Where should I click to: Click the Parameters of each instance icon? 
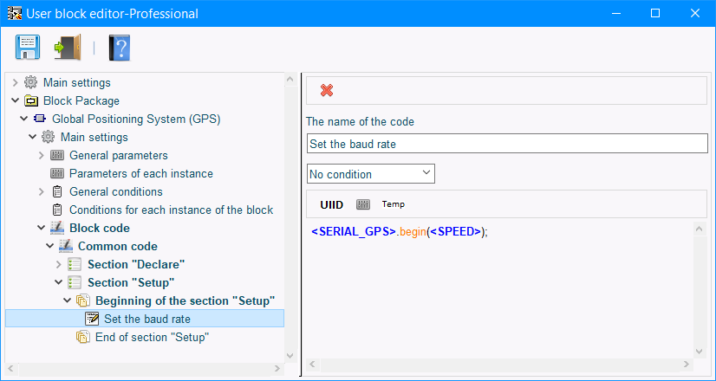[x=57, y=174]
